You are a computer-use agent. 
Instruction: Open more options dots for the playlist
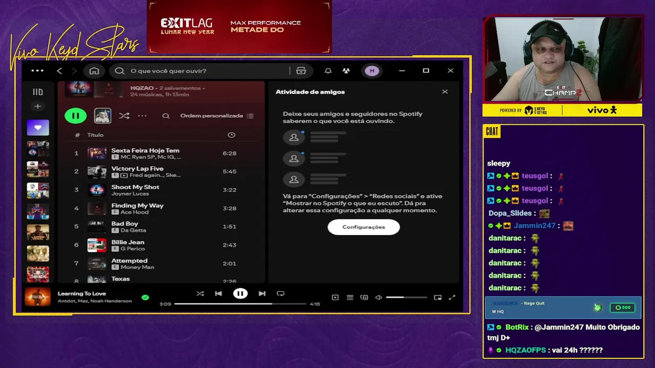[142, 116]
